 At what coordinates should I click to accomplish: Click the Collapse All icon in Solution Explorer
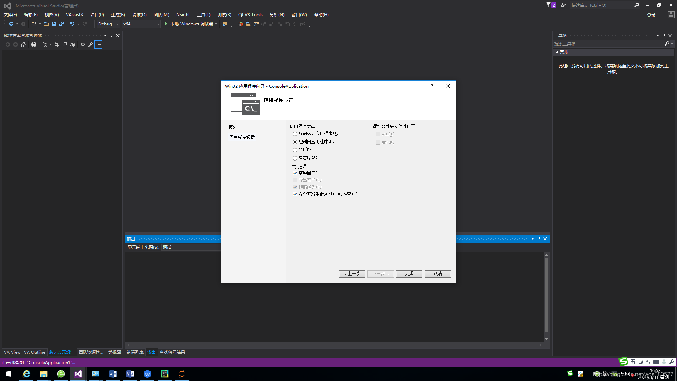(65, 44)
